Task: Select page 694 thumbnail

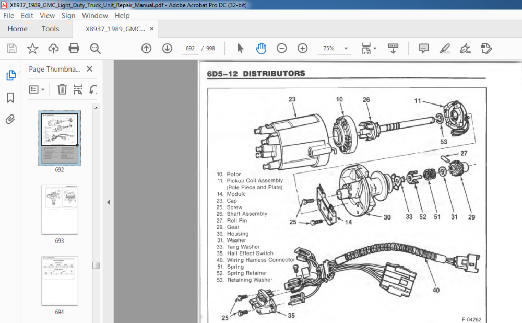Action: click(x=60, y=281)
